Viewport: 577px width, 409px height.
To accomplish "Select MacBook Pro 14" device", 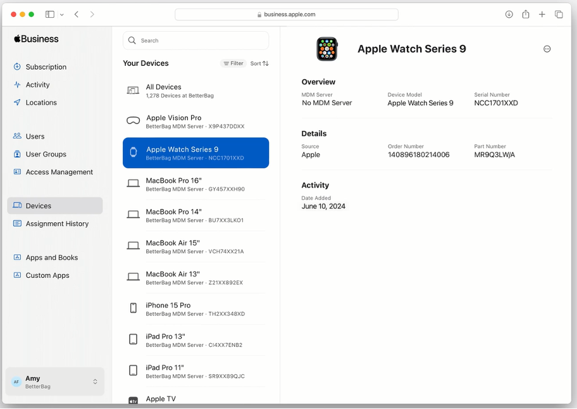I will coord(195,215).
